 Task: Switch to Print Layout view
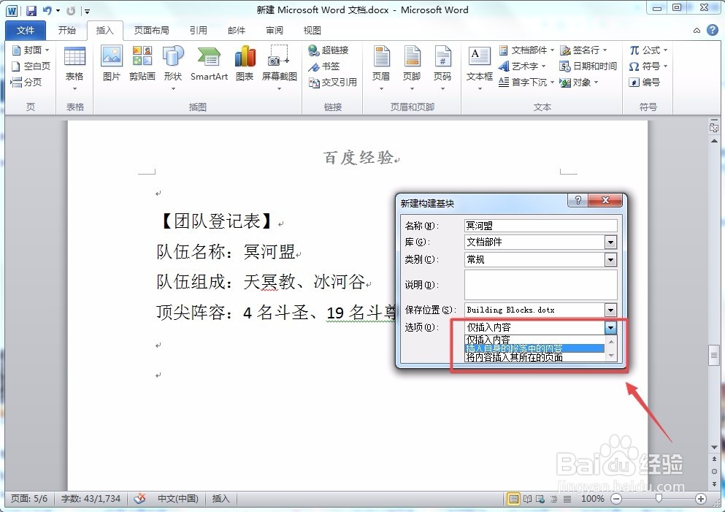click(x=513, y=499)
